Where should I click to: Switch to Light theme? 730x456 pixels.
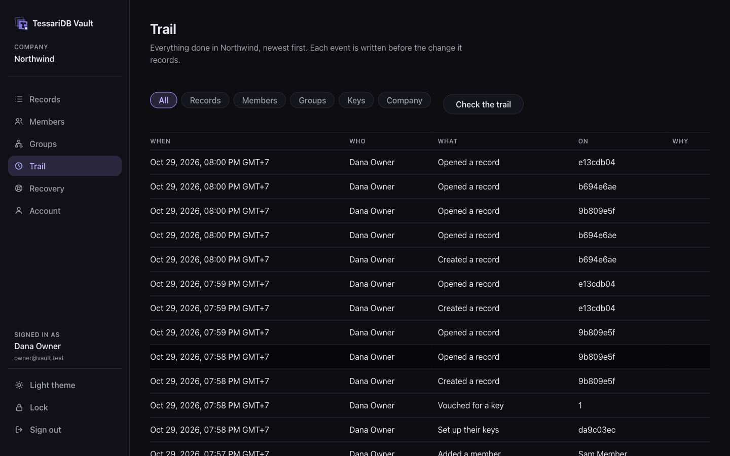coord(65,385)
